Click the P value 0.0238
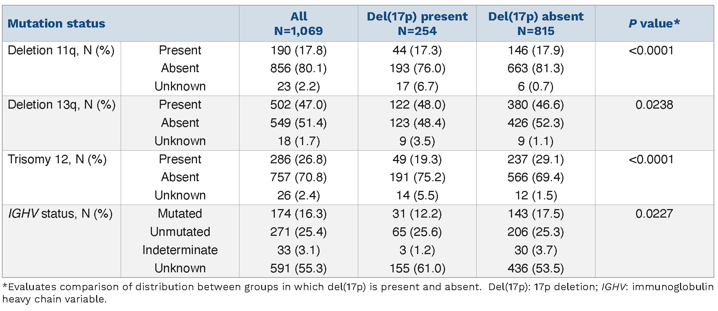The width and height of the screenshot is (718, 311). click(654, 105)
